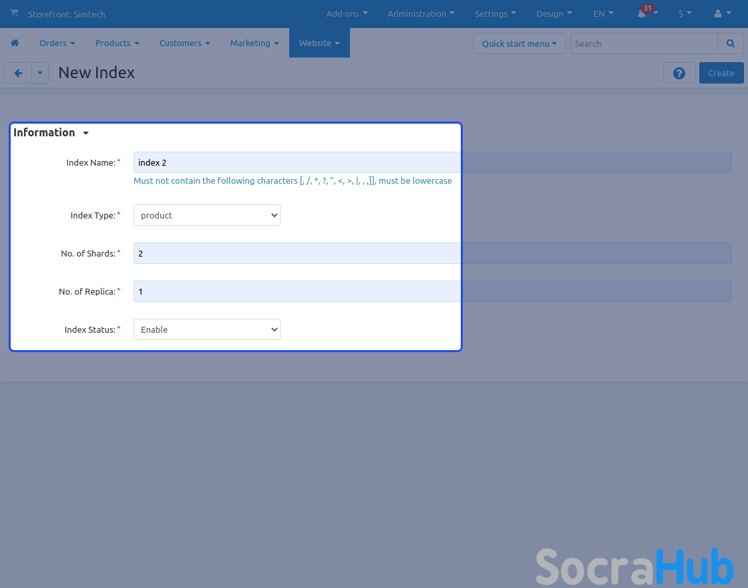The height and width of the screenshot is (588, 748).
Task: Open the Website tab menu
Action: click(x=319, y=43)
